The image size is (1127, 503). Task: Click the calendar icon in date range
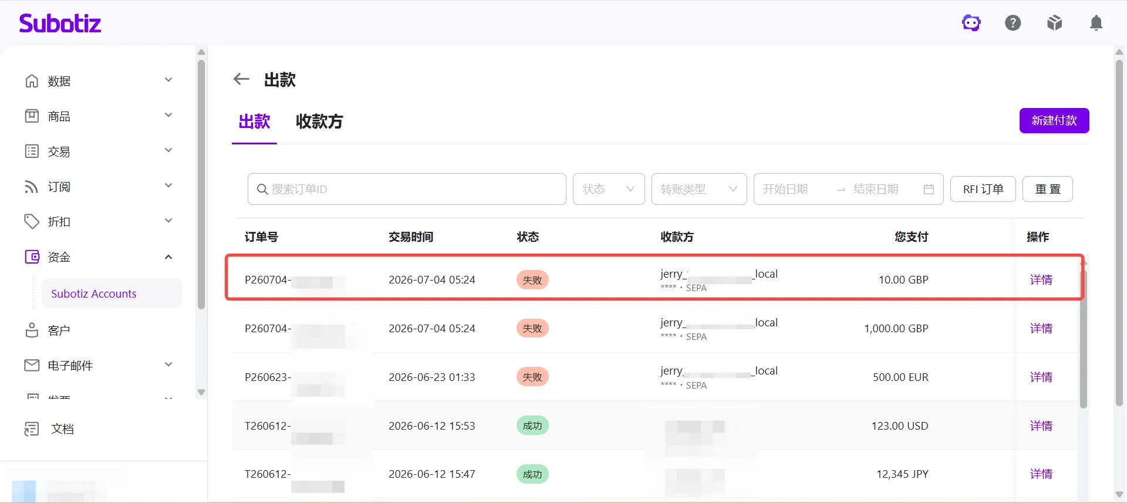pyautogui.click(x=929, y=189)
